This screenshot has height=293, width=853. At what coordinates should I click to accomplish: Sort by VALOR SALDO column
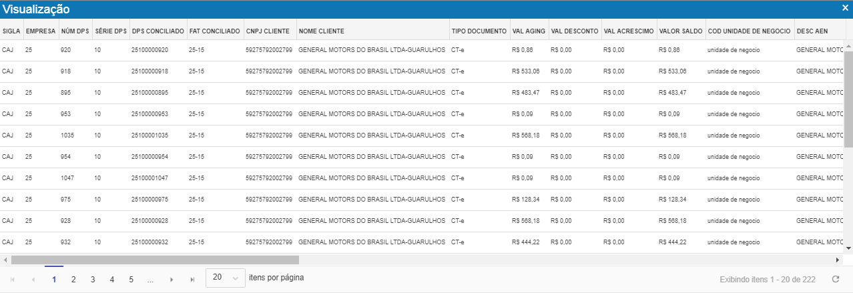[680, 31]
